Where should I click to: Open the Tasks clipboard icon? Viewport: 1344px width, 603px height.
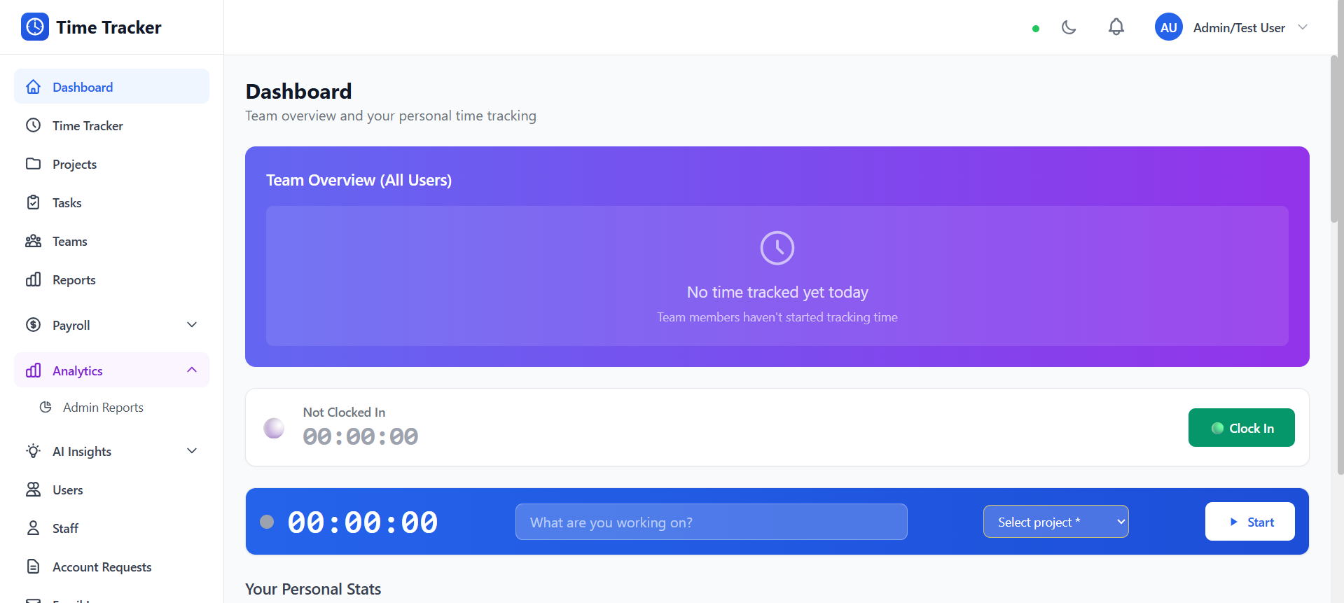point(34,202)
